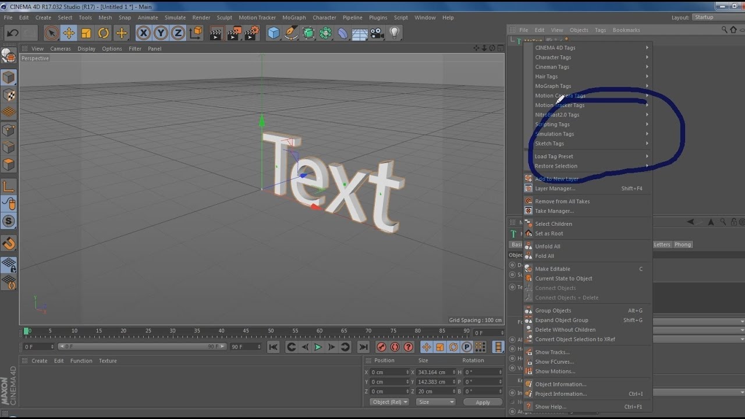This screenshot has height=419, width=745.
Task: Open the Layout Startup dropdown
Action: point(718,17)
